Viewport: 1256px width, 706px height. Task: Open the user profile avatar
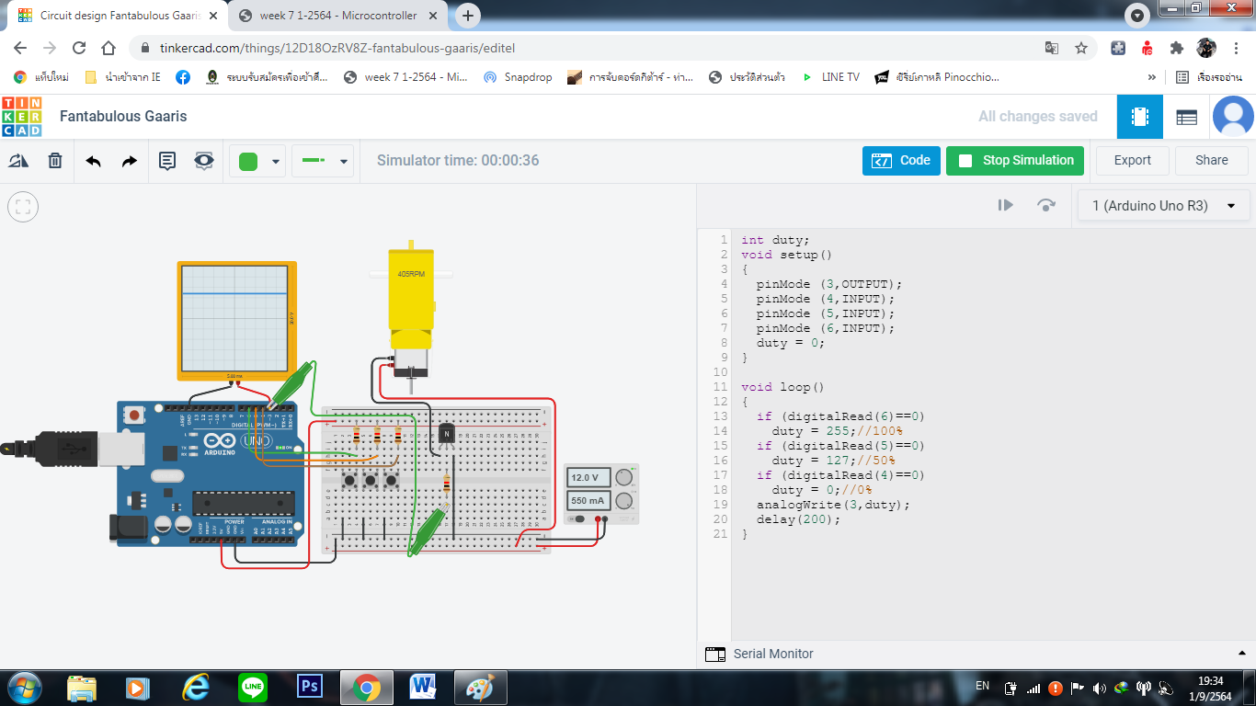tap(1233, 117)
